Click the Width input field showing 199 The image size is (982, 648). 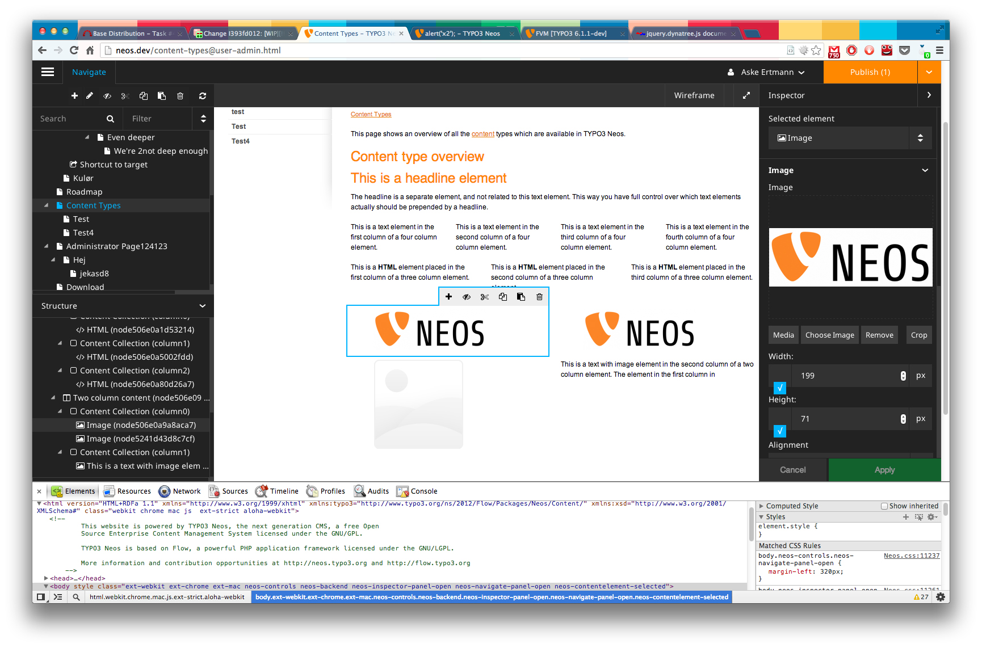pos(846,376)
